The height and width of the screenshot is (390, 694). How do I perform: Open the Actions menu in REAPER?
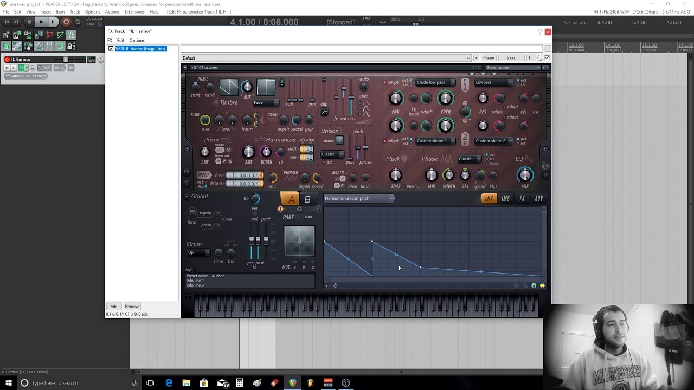(x=112, y=12)
